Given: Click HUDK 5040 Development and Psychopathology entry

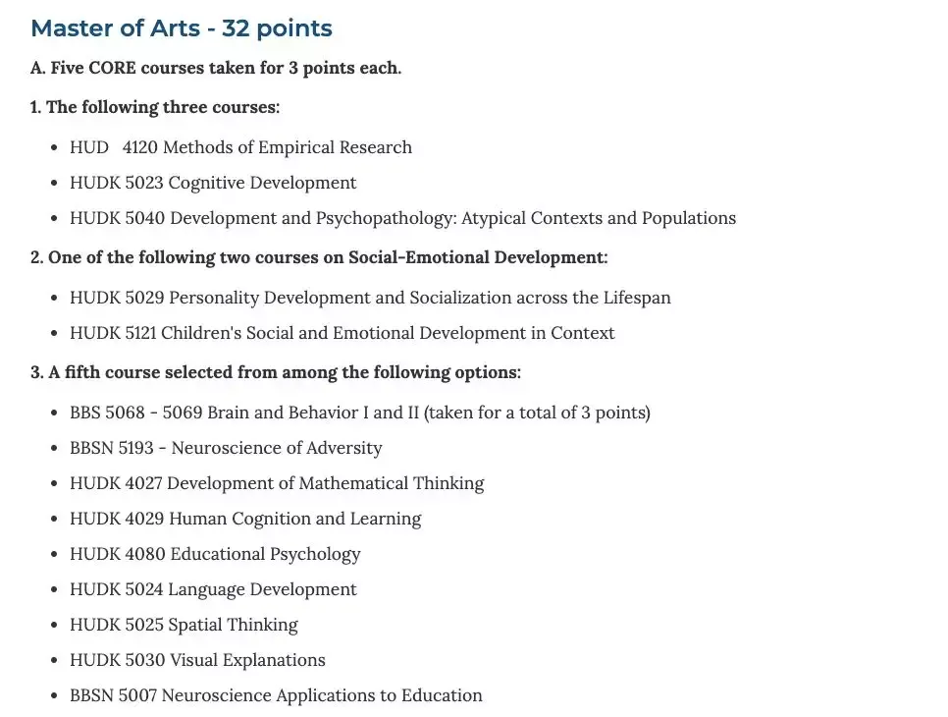Looking at the screenshot, I should pyautogui.click(x=402, y=218).
